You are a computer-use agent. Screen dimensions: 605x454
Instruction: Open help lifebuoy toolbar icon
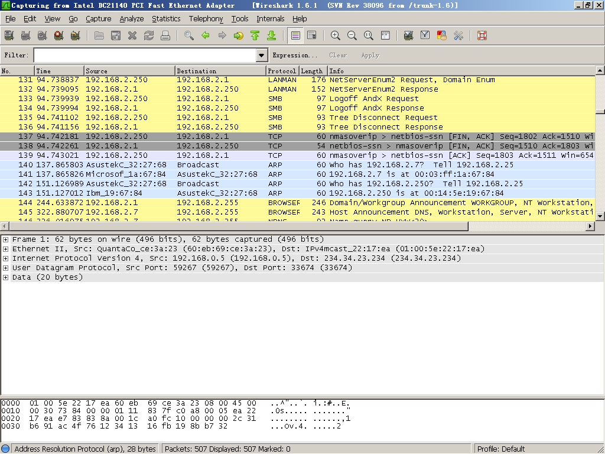coord(482,35)
